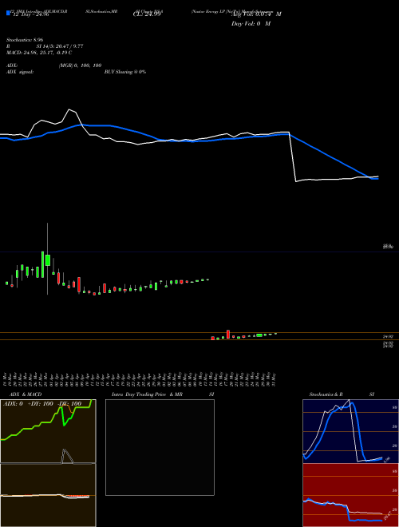399x527 pixels.
Task: Select the 'Day Vol: 0 M' readout
Action: click(x=251, y=24)
